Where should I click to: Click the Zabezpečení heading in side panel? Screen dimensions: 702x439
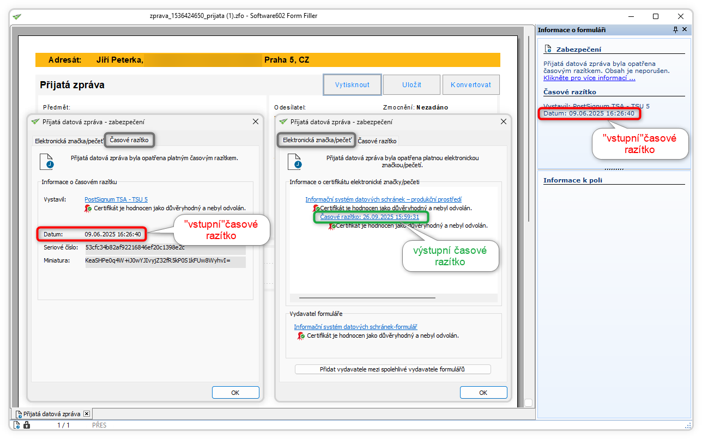click(x=578, y=49)
